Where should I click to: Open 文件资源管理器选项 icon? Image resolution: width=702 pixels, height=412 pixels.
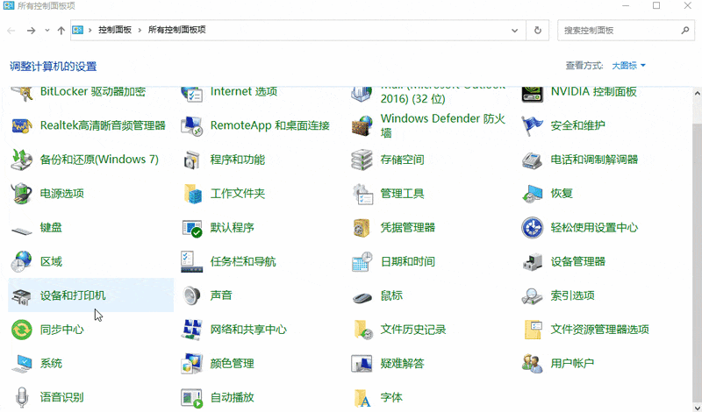(534, 330)
